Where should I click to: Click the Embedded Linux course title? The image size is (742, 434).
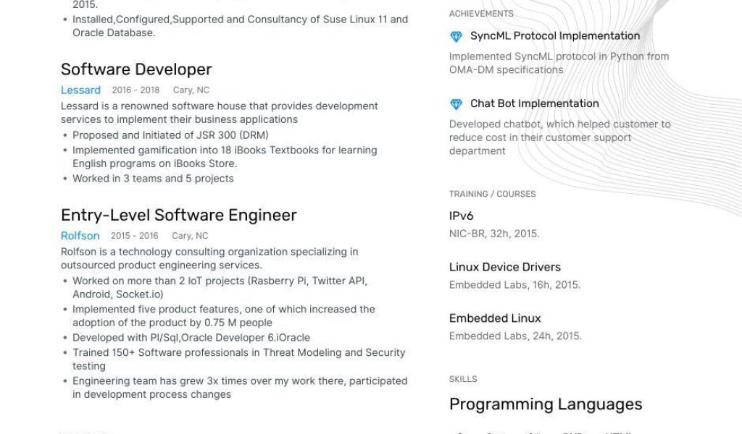(x=495, y=318)
